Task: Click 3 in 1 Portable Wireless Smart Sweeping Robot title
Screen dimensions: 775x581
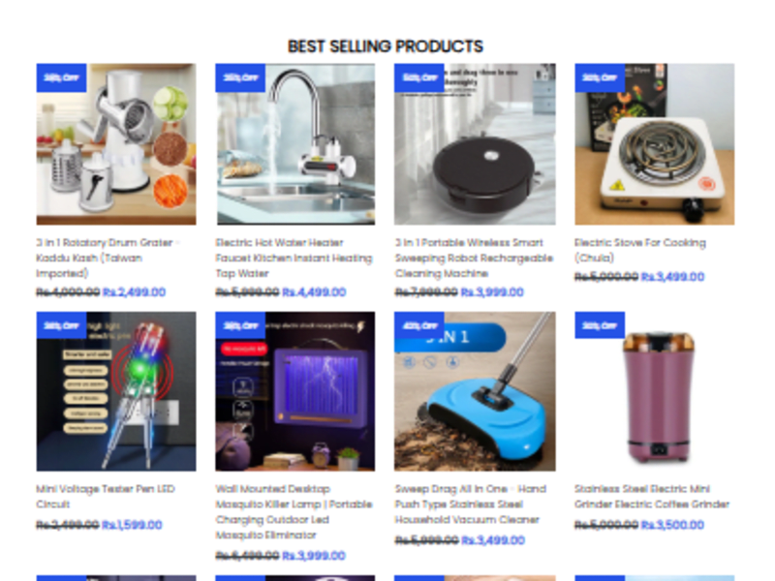Action: [474, 258]
